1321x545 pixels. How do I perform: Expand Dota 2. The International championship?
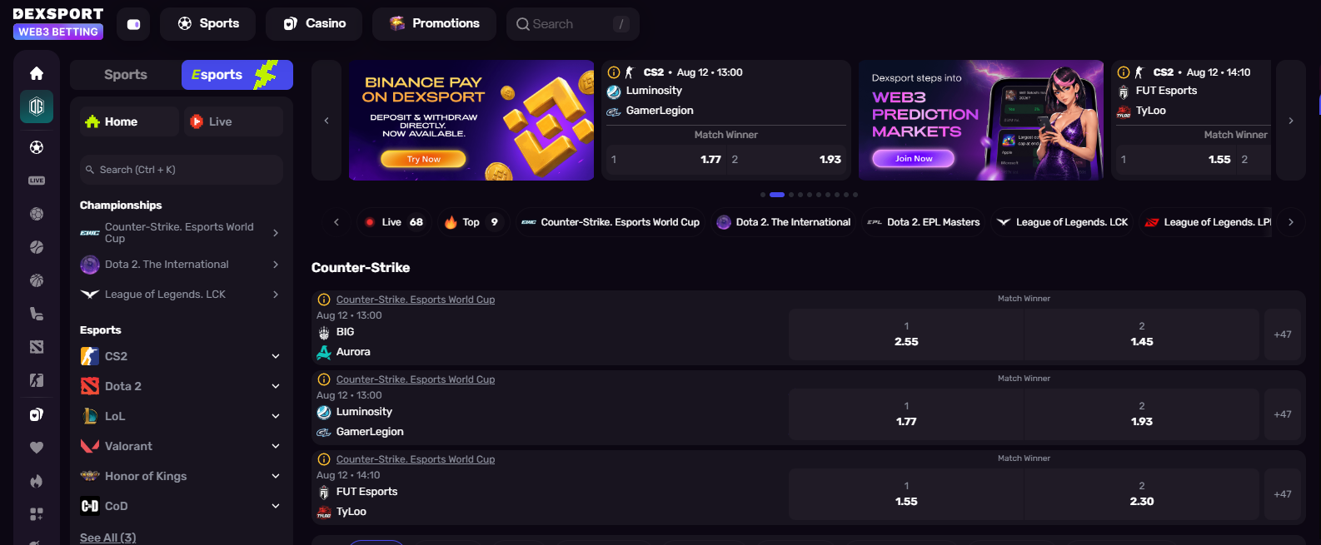[x=181, y=265]
